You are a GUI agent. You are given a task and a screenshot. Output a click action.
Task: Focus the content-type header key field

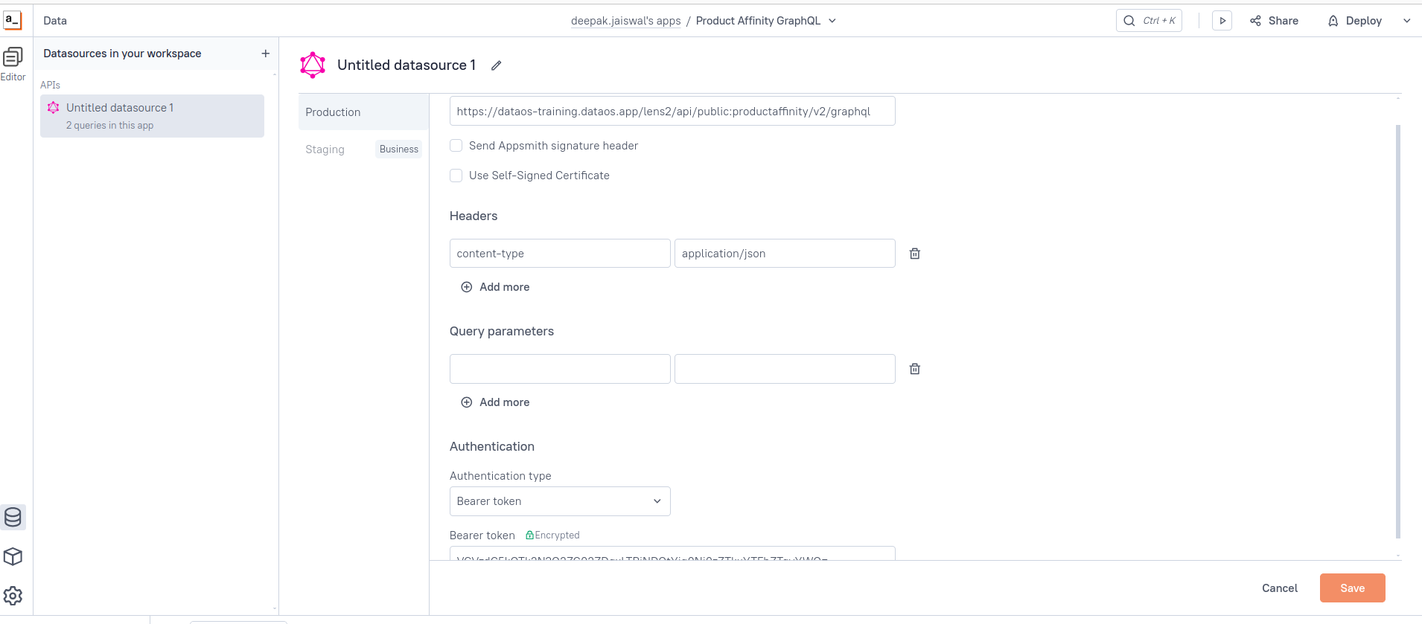(560, 254)
